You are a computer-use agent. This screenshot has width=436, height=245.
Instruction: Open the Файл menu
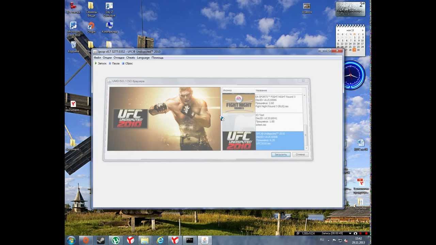click(97, 58)
